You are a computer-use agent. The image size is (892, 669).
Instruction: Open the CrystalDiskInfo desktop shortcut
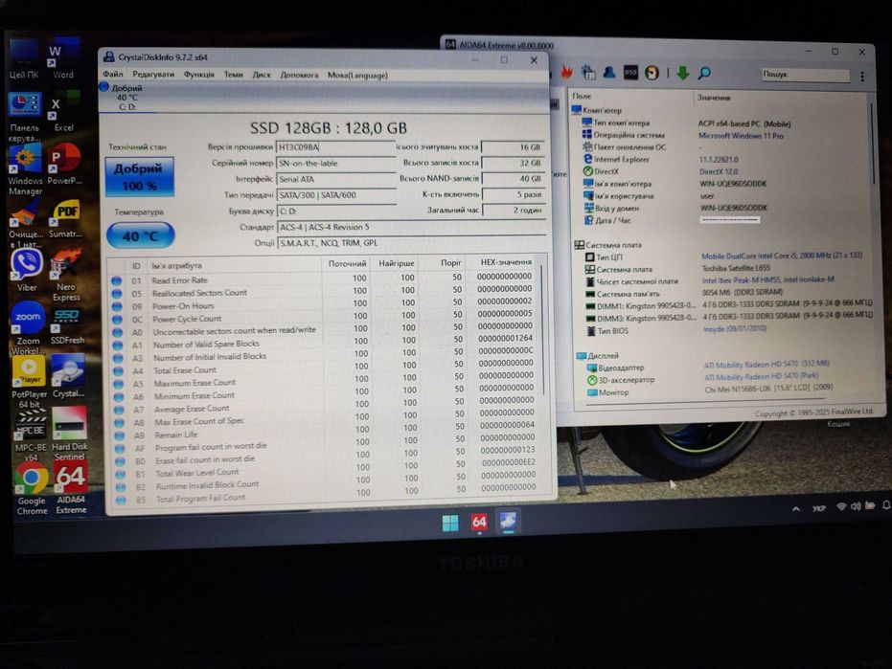(x=68, y=376)
